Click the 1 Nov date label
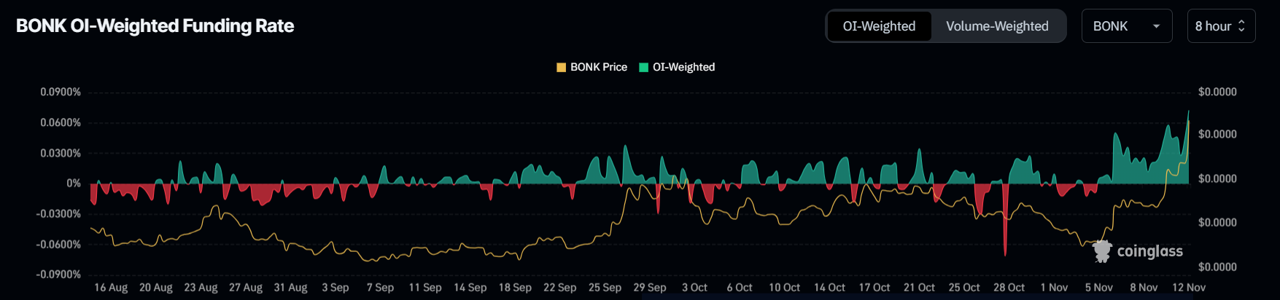 tap(1054, 288)
